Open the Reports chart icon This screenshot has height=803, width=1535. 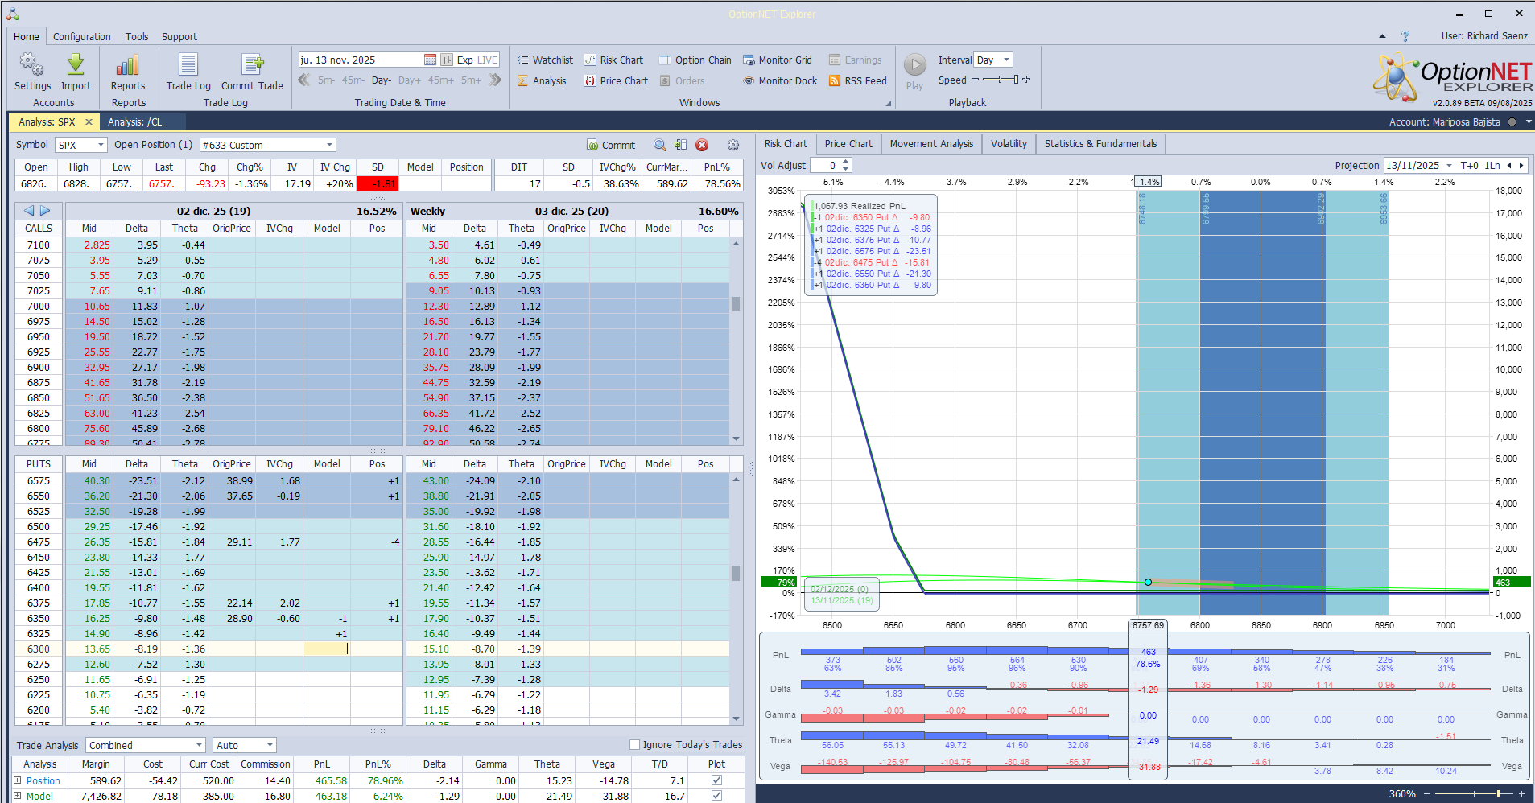click(128, 65)
